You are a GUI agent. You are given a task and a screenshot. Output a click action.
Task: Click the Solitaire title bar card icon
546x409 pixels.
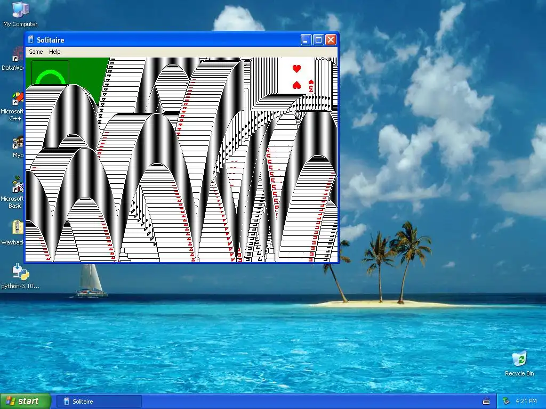click(x=30, y=39)
